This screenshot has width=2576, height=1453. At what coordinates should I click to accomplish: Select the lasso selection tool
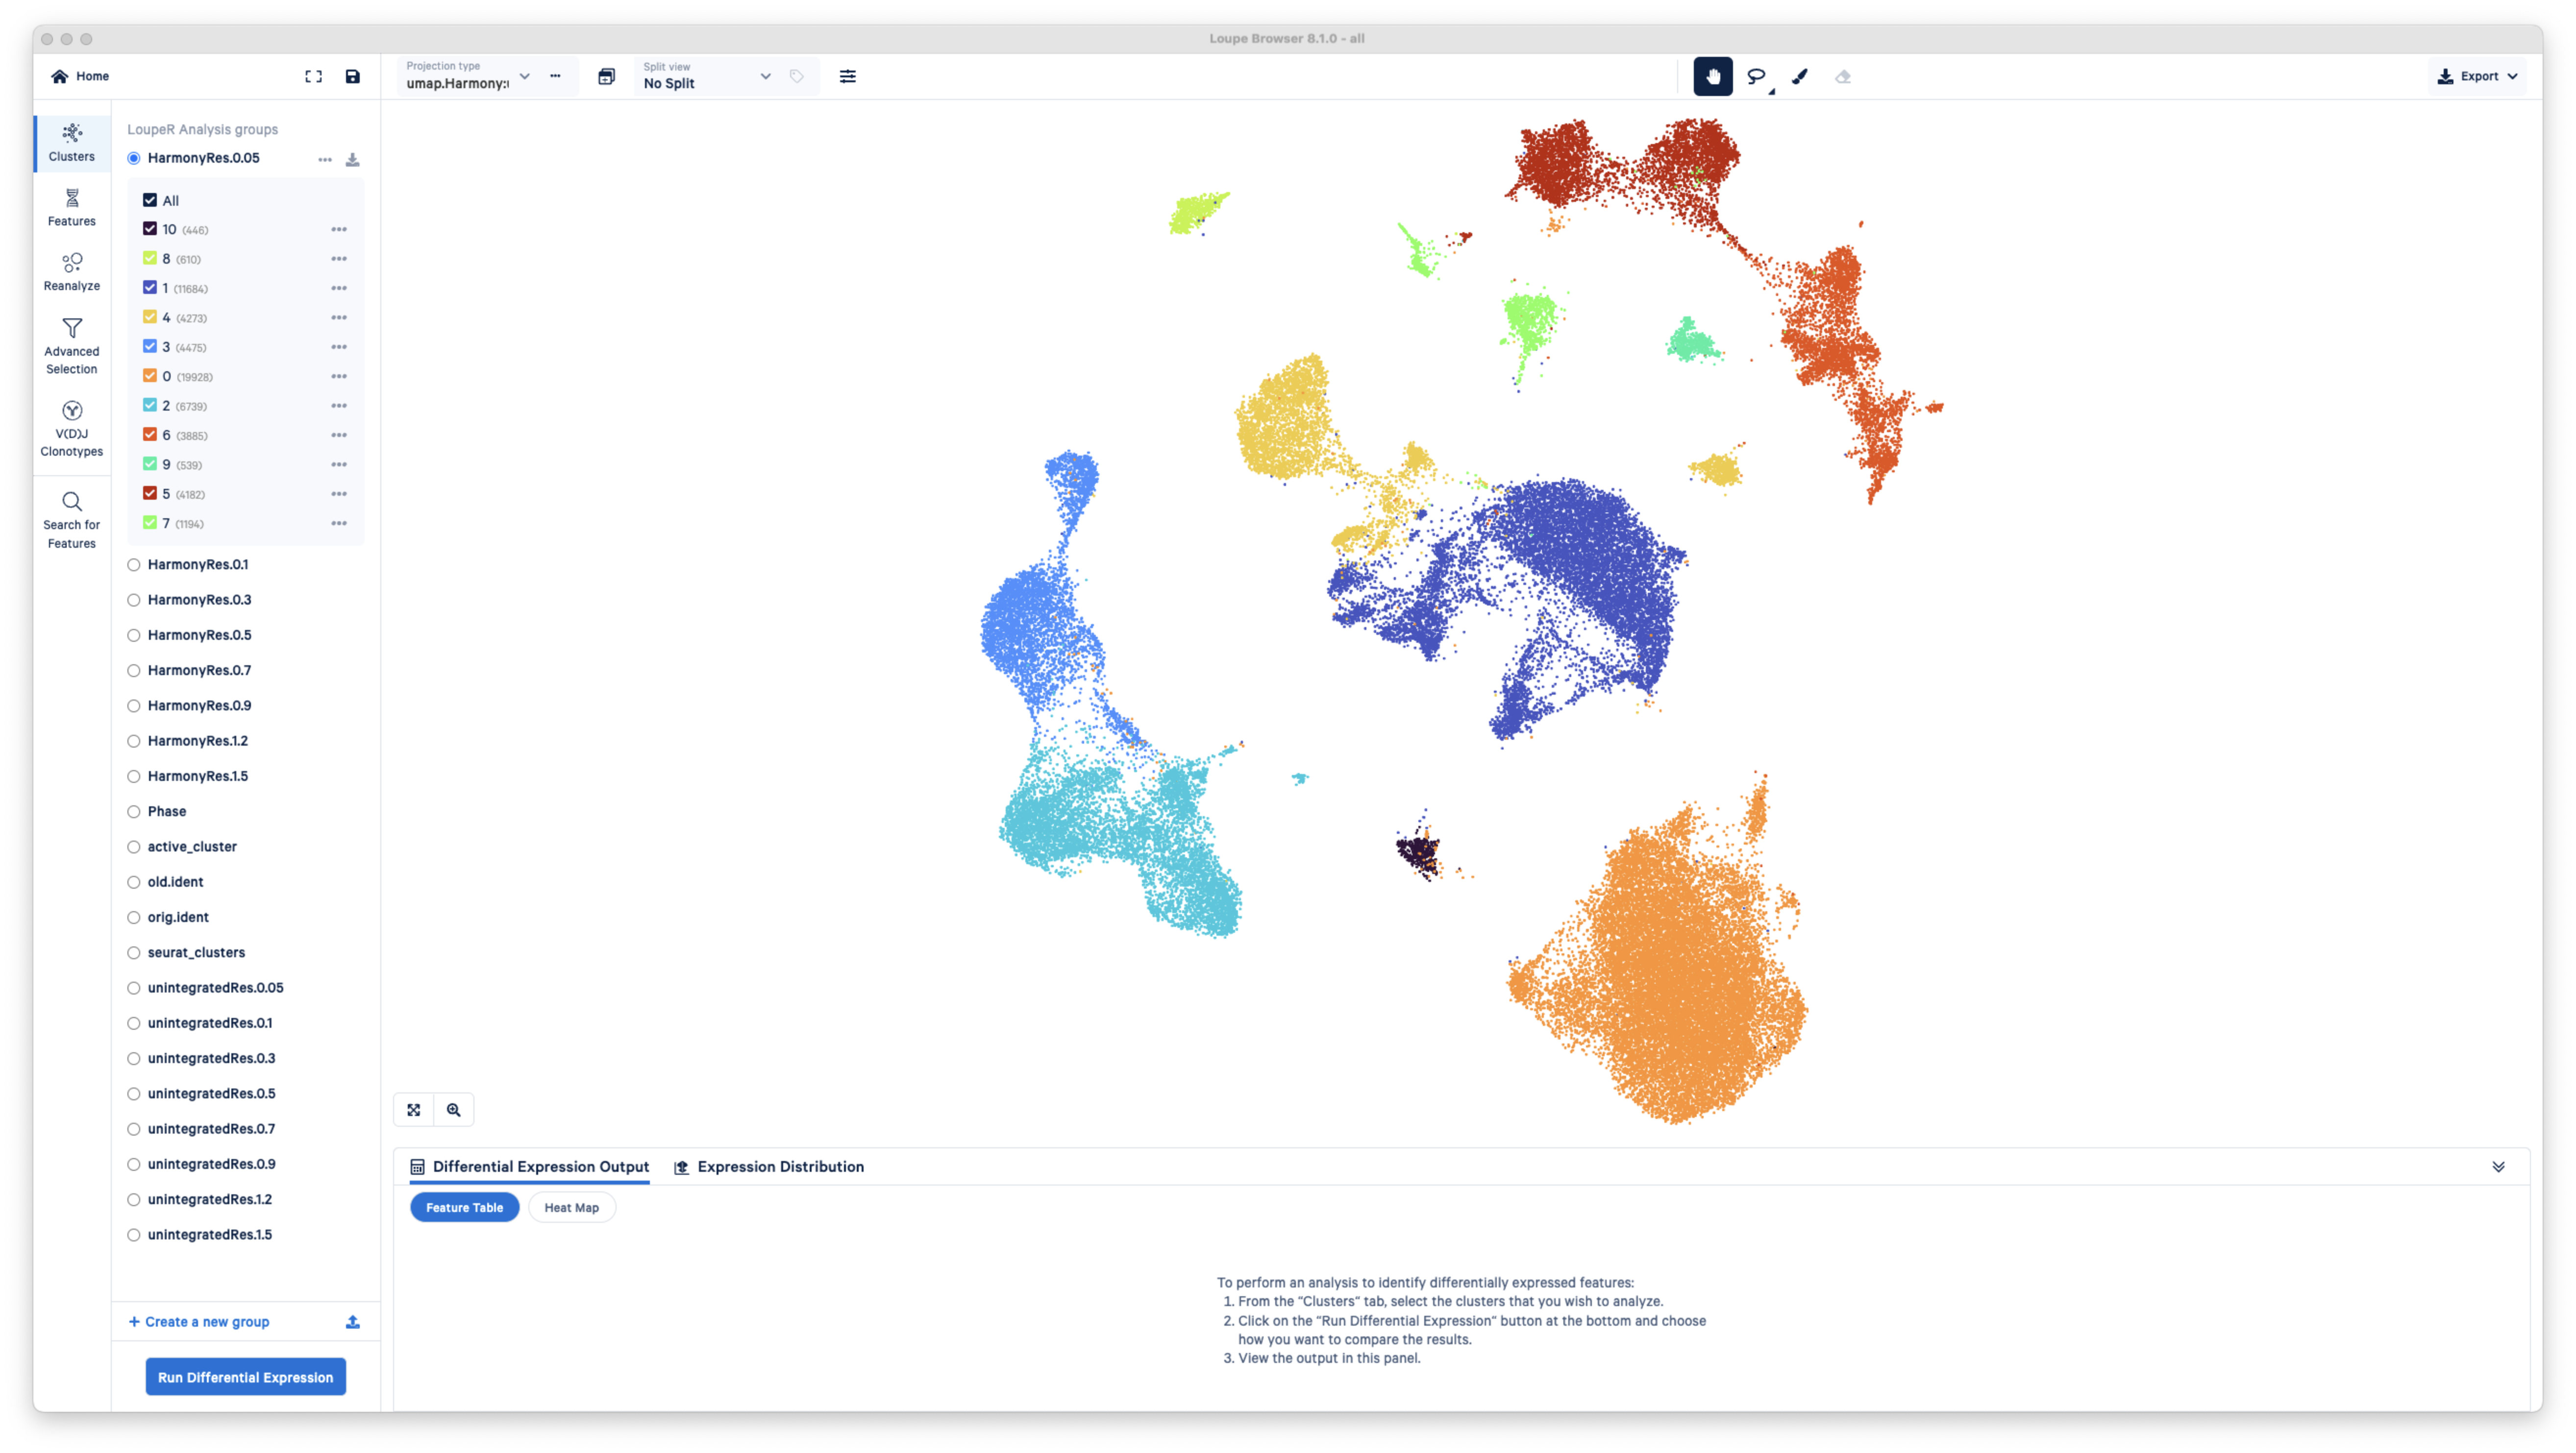click(x=1757, y=76)
